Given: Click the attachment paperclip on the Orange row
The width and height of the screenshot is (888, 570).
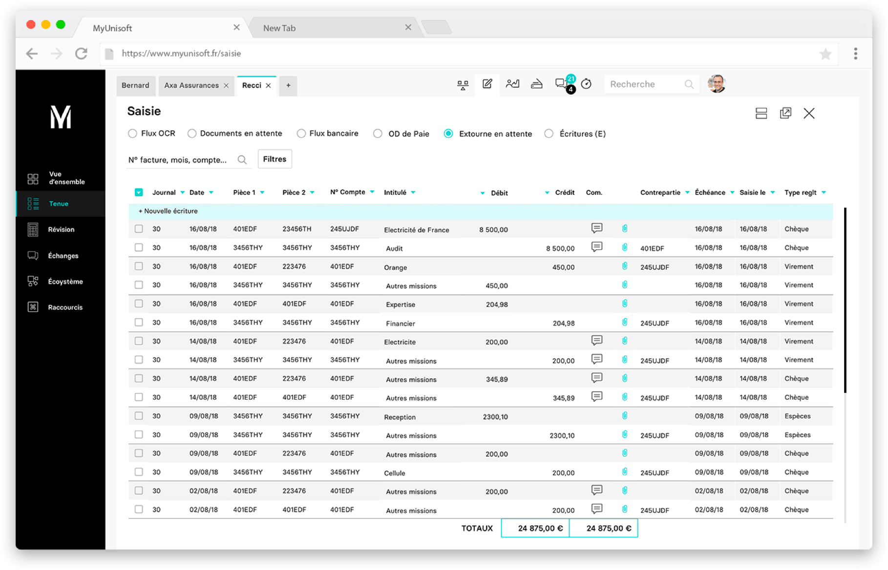Looking at the screenshot, I should tap(624, 266).
